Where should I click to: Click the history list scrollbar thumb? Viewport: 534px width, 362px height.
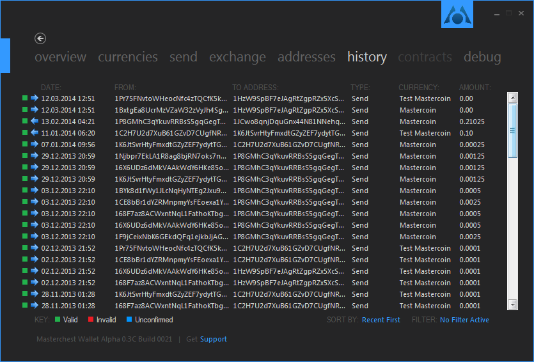(512, 130)
